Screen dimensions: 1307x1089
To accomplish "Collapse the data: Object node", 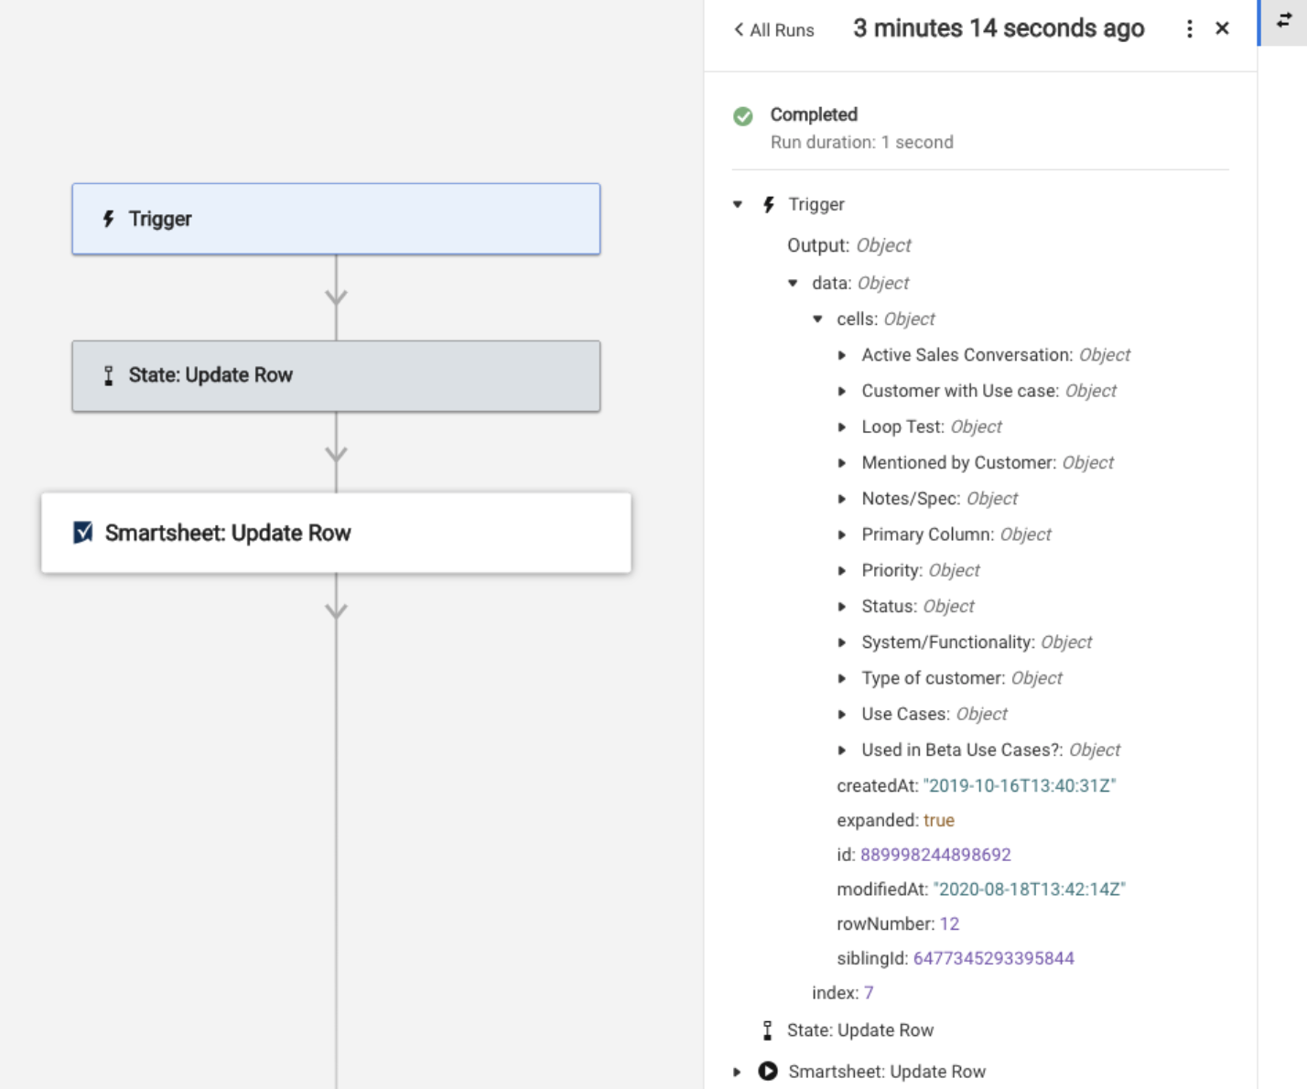I will click(x=793, y=284).
